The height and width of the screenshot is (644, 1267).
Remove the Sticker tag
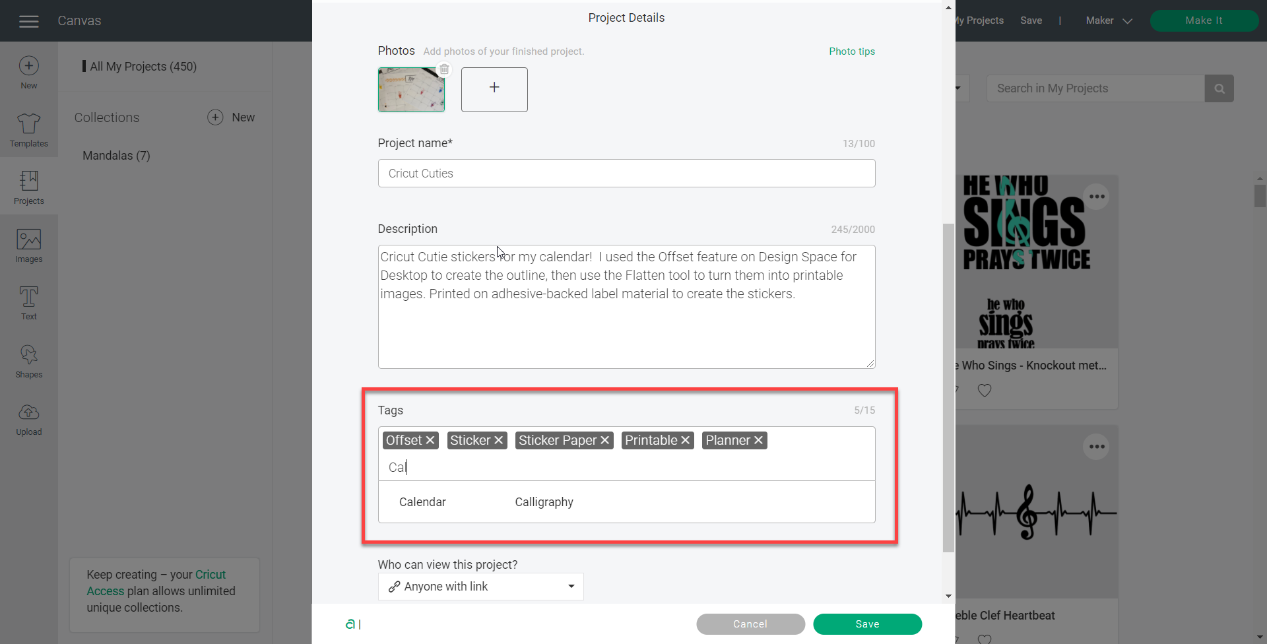499,440
